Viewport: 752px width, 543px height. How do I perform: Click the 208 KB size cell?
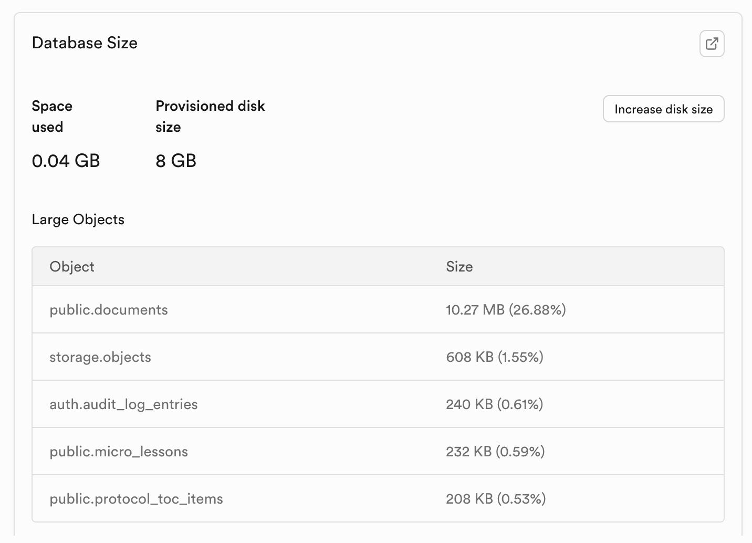coord(496,499)
